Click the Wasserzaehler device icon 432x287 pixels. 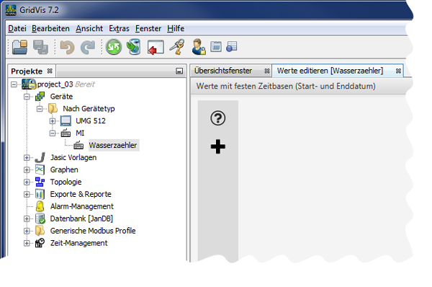78,146
